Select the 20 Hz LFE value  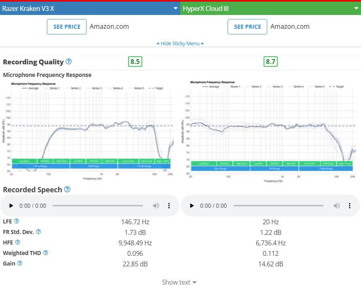[271, 222]
